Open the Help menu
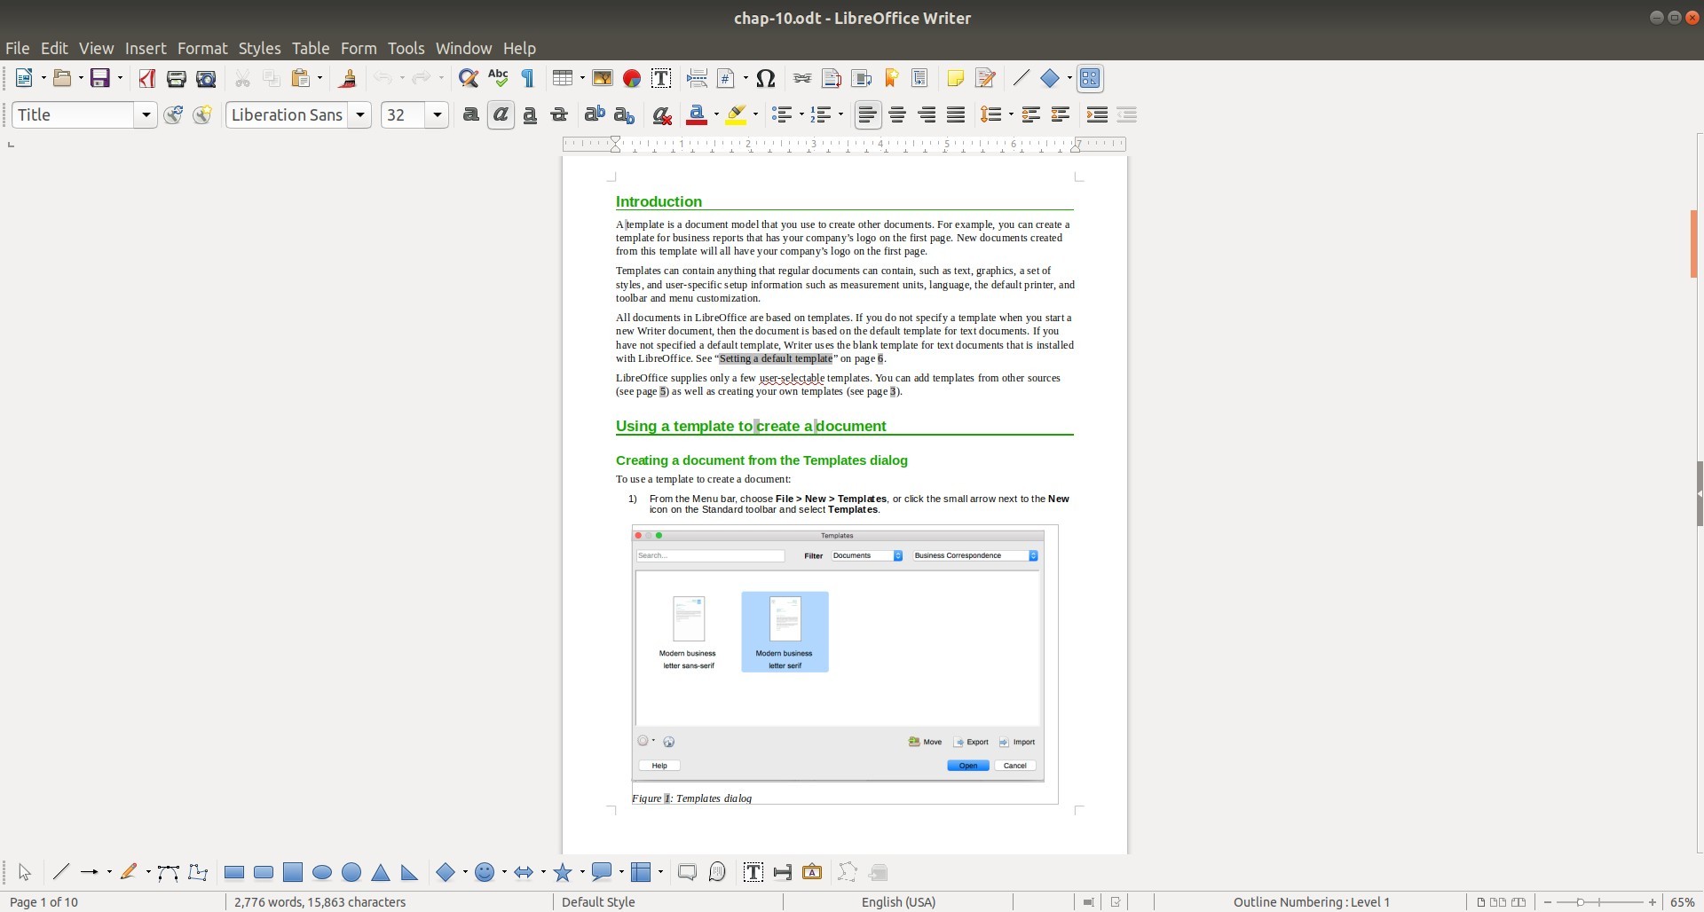The image size is (1704, 912). [x=519, y=48]
